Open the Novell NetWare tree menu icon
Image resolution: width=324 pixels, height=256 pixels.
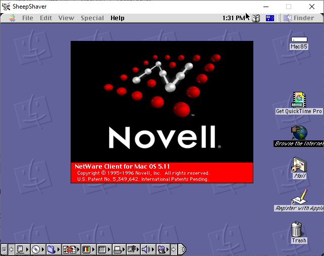pos(256,18)
